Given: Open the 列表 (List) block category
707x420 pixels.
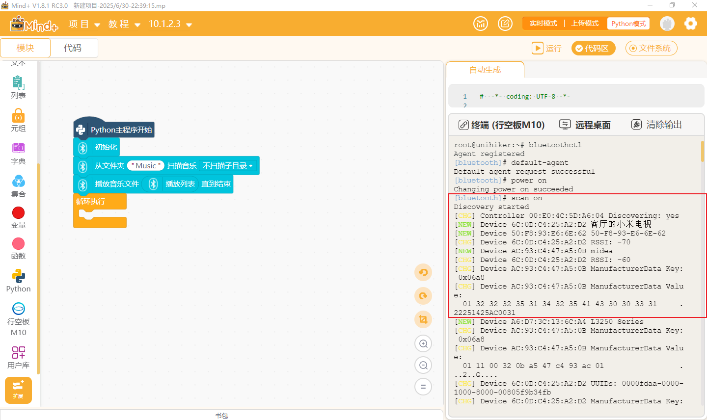Looking at the screenshot, I should pos(18,87).
